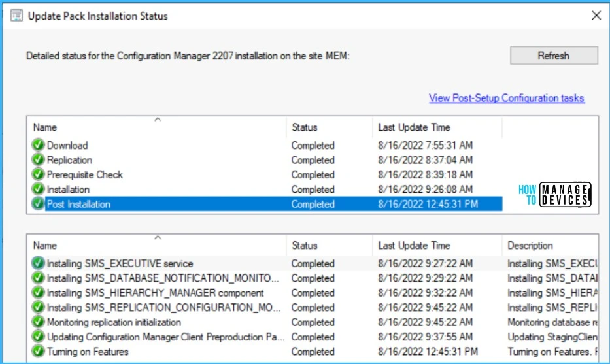Click the 8/16/2022 8:39:18 AM timestamp

[x=425, y=174]
